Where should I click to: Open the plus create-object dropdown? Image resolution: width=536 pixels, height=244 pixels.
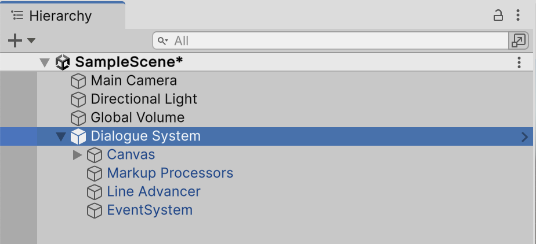[21, 40]
